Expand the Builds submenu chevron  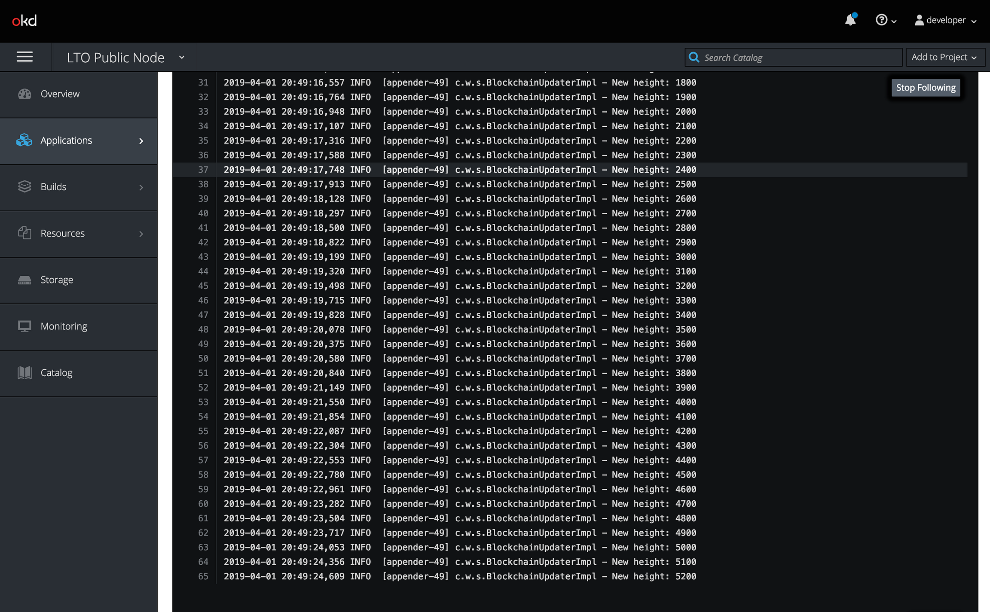(141, 187)
